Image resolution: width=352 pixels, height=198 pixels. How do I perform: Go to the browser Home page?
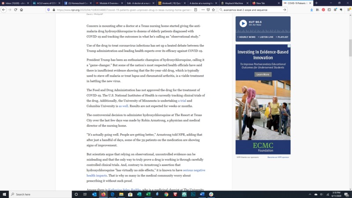[22, 10]
